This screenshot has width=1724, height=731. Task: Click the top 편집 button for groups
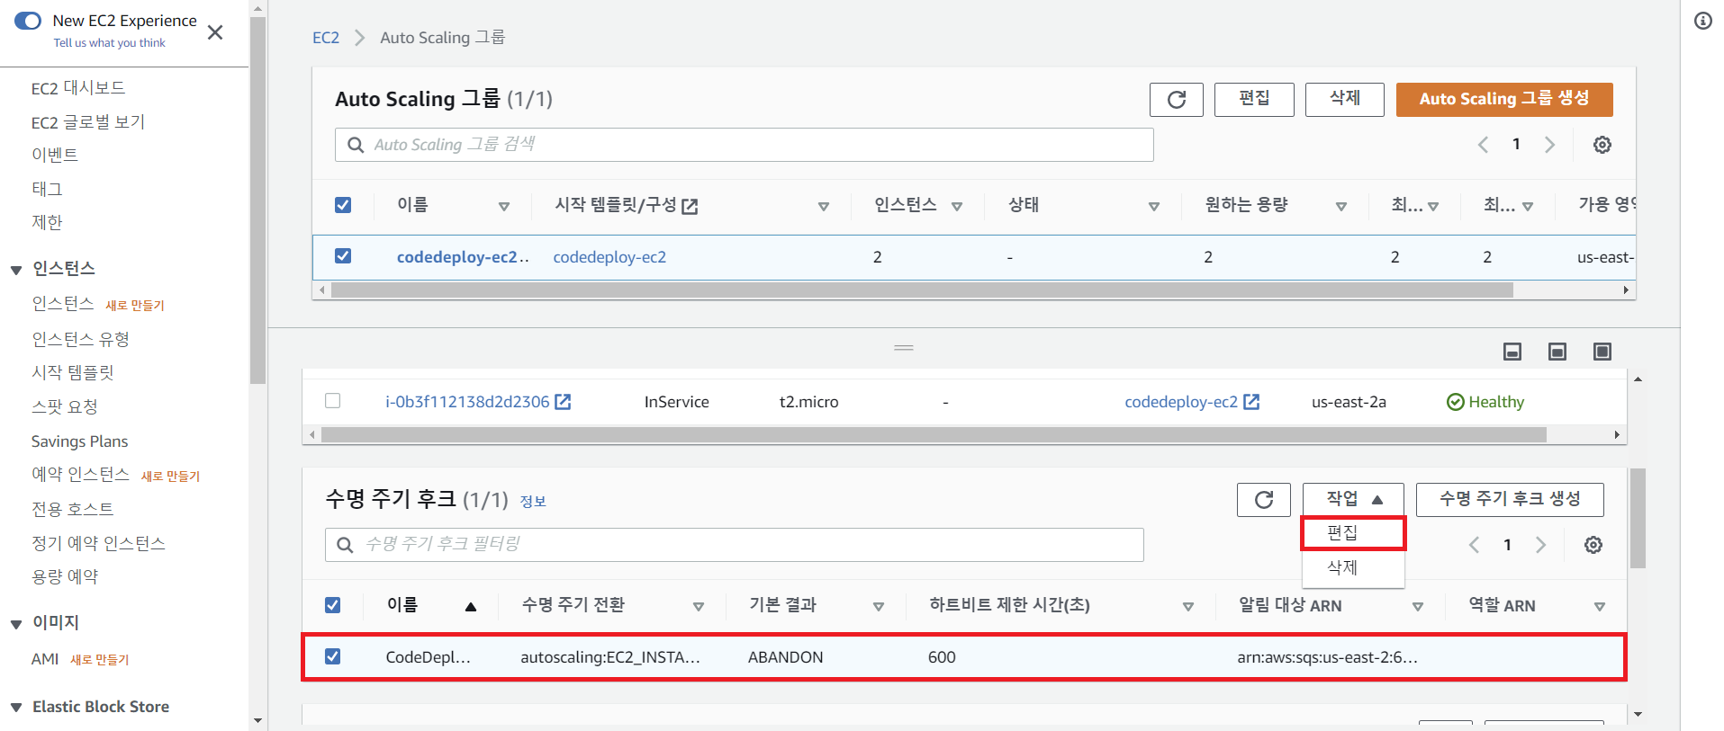1254,99
